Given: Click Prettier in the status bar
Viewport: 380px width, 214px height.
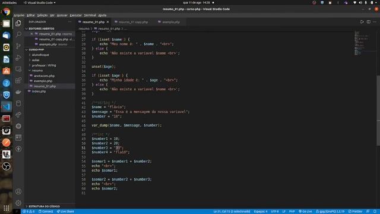Looking at the screenshot, I should click(355, 212).
